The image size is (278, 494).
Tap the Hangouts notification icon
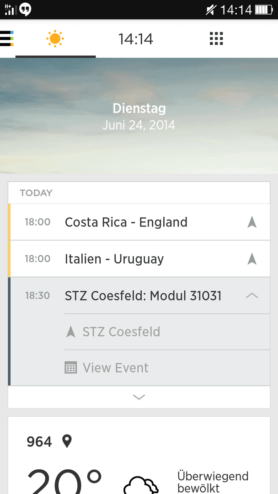pyautogui.click(x=25, y=10)
